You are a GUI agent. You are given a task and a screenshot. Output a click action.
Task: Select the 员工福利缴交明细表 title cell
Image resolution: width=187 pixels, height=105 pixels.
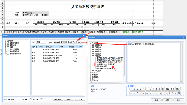(x=88, y=7)
